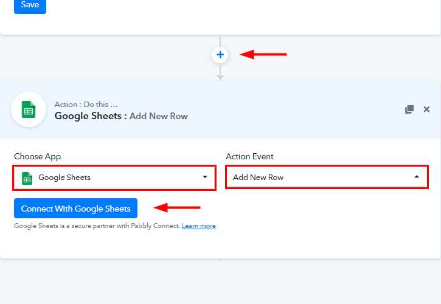Open the Action Event dropdown

point(327,177)
